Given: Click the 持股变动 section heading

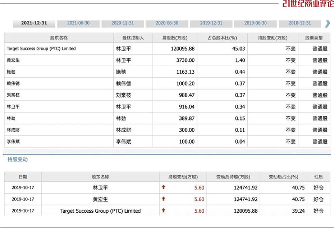Looking at the screenshot, I should pyautogui.click(x=17, y=160).
